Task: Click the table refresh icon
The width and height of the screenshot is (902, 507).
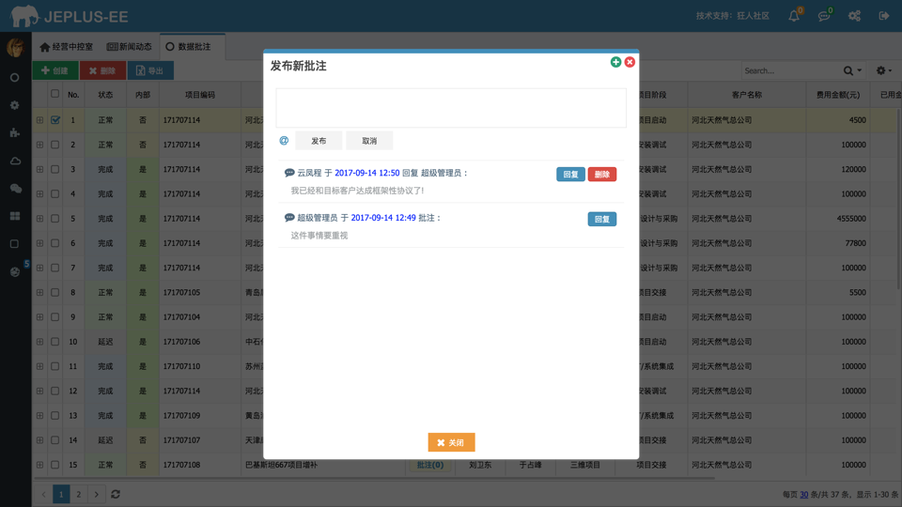Action: (116, 494)
